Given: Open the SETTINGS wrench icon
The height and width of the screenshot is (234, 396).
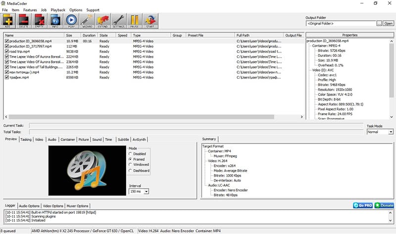Looking at the screenshot, I should click(x=119, y=21).
